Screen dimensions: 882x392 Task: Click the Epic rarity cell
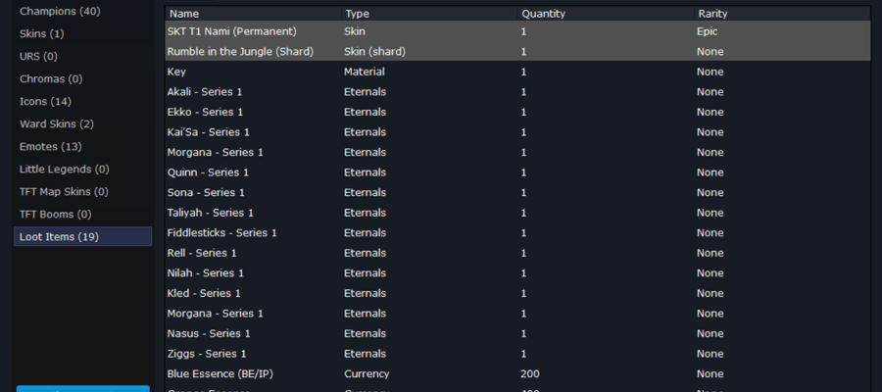point(707,31)
